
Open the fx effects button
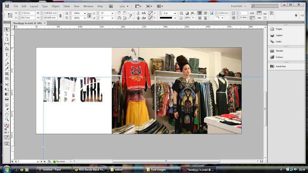point(192,13)
